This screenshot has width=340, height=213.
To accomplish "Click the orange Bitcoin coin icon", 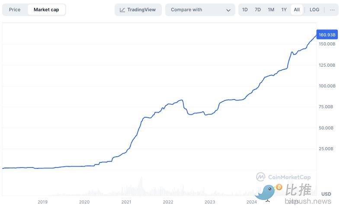I will pyautogui.click(x=279, y=187).
